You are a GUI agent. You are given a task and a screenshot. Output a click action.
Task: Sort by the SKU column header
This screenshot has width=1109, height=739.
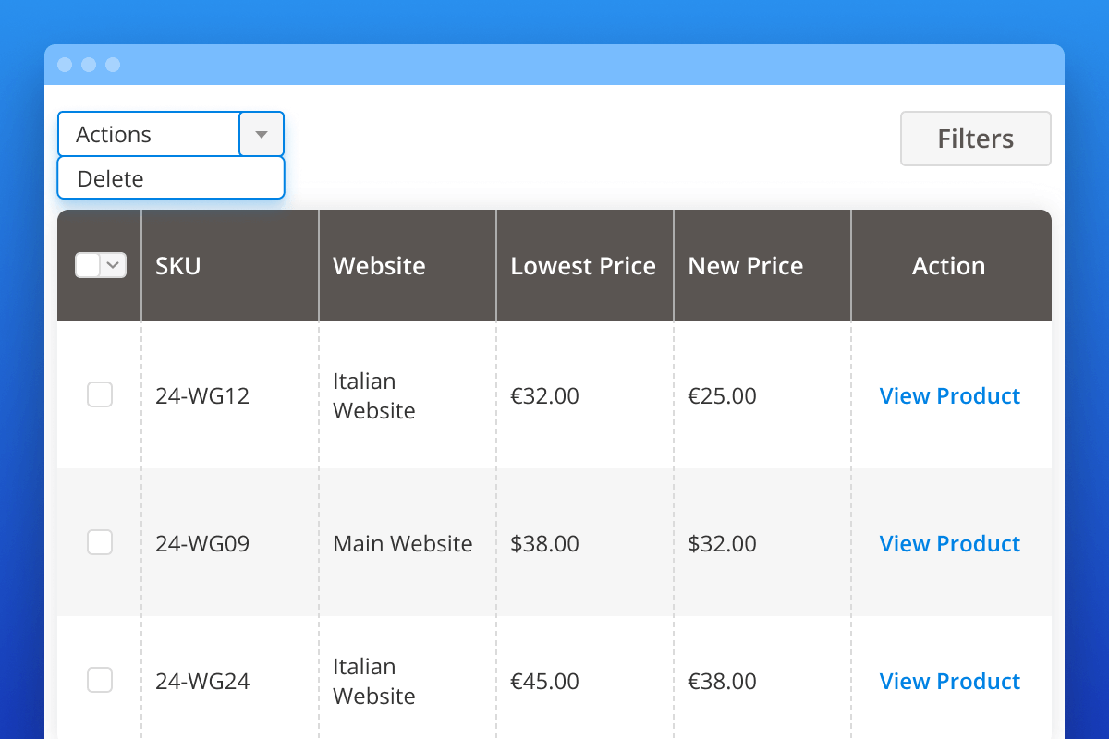(177, 265)
